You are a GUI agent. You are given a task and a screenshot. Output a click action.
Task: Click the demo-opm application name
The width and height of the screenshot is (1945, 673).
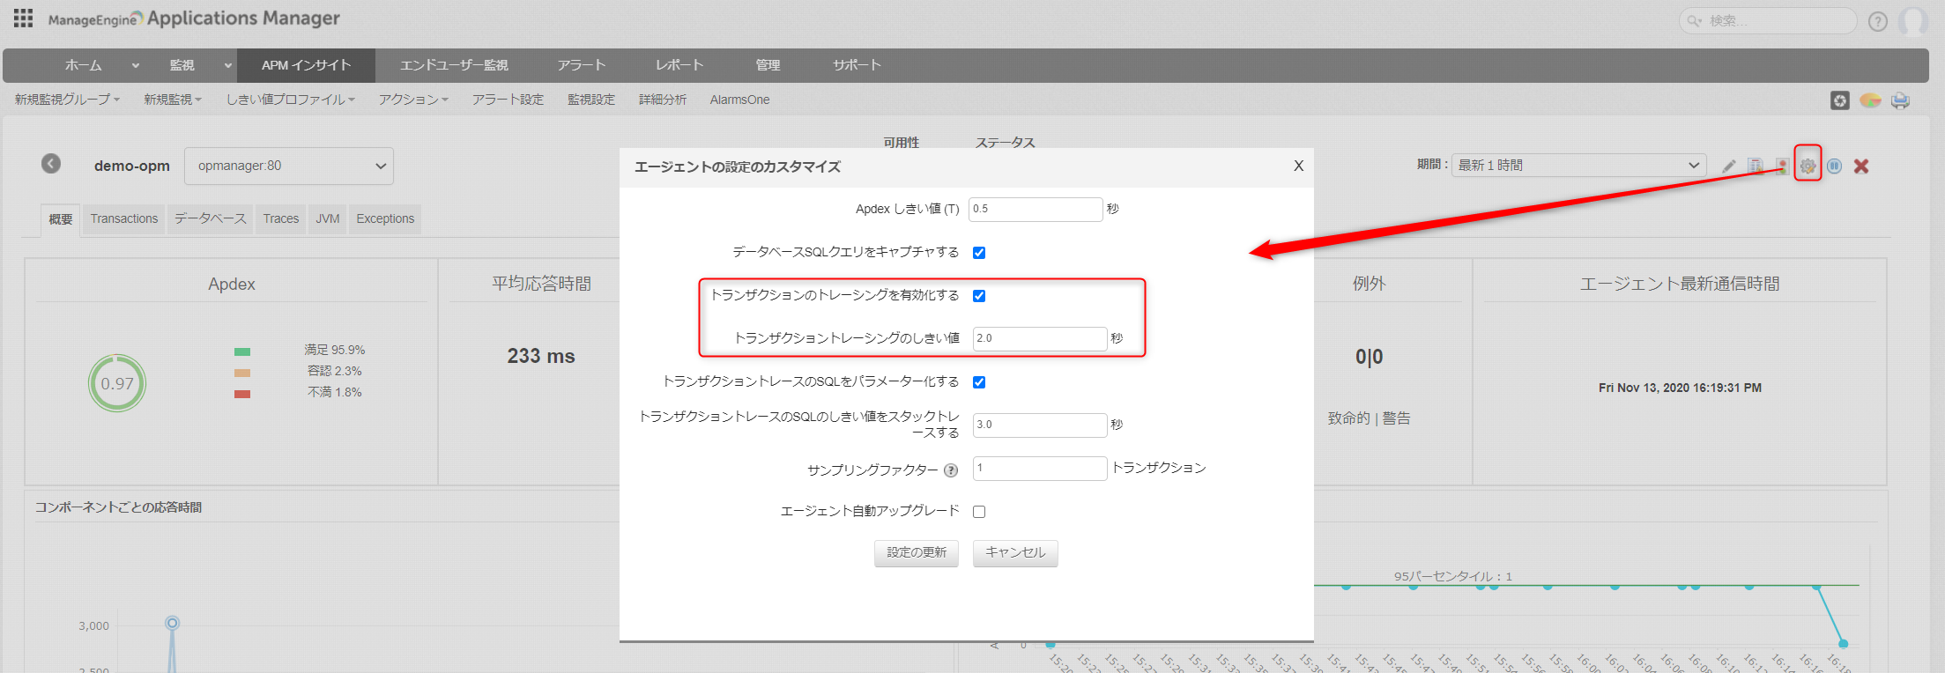tap(132, 166)
